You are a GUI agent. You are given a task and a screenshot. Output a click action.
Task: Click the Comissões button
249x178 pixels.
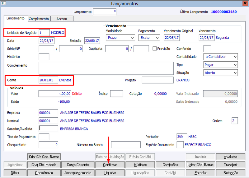[170, 165]
